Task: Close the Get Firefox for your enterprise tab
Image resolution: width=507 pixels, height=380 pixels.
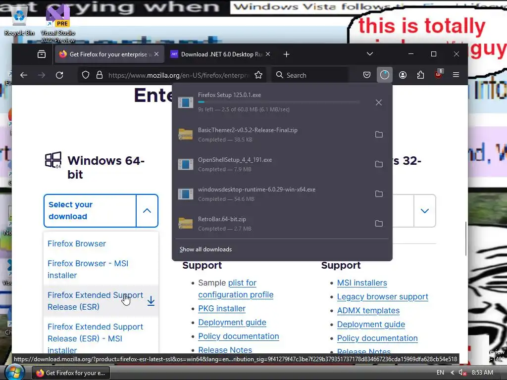Action: [x=156, y=54]
